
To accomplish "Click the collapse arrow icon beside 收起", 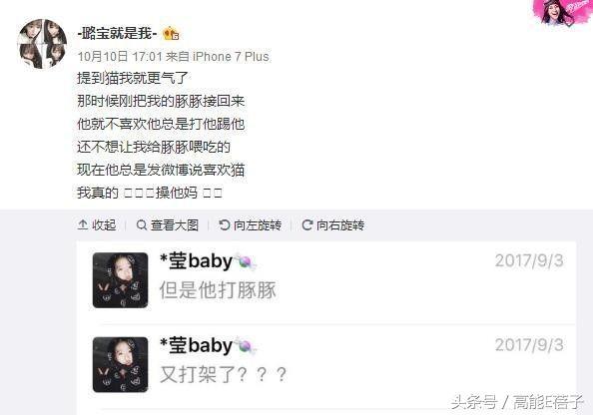I will click(83, 224).
